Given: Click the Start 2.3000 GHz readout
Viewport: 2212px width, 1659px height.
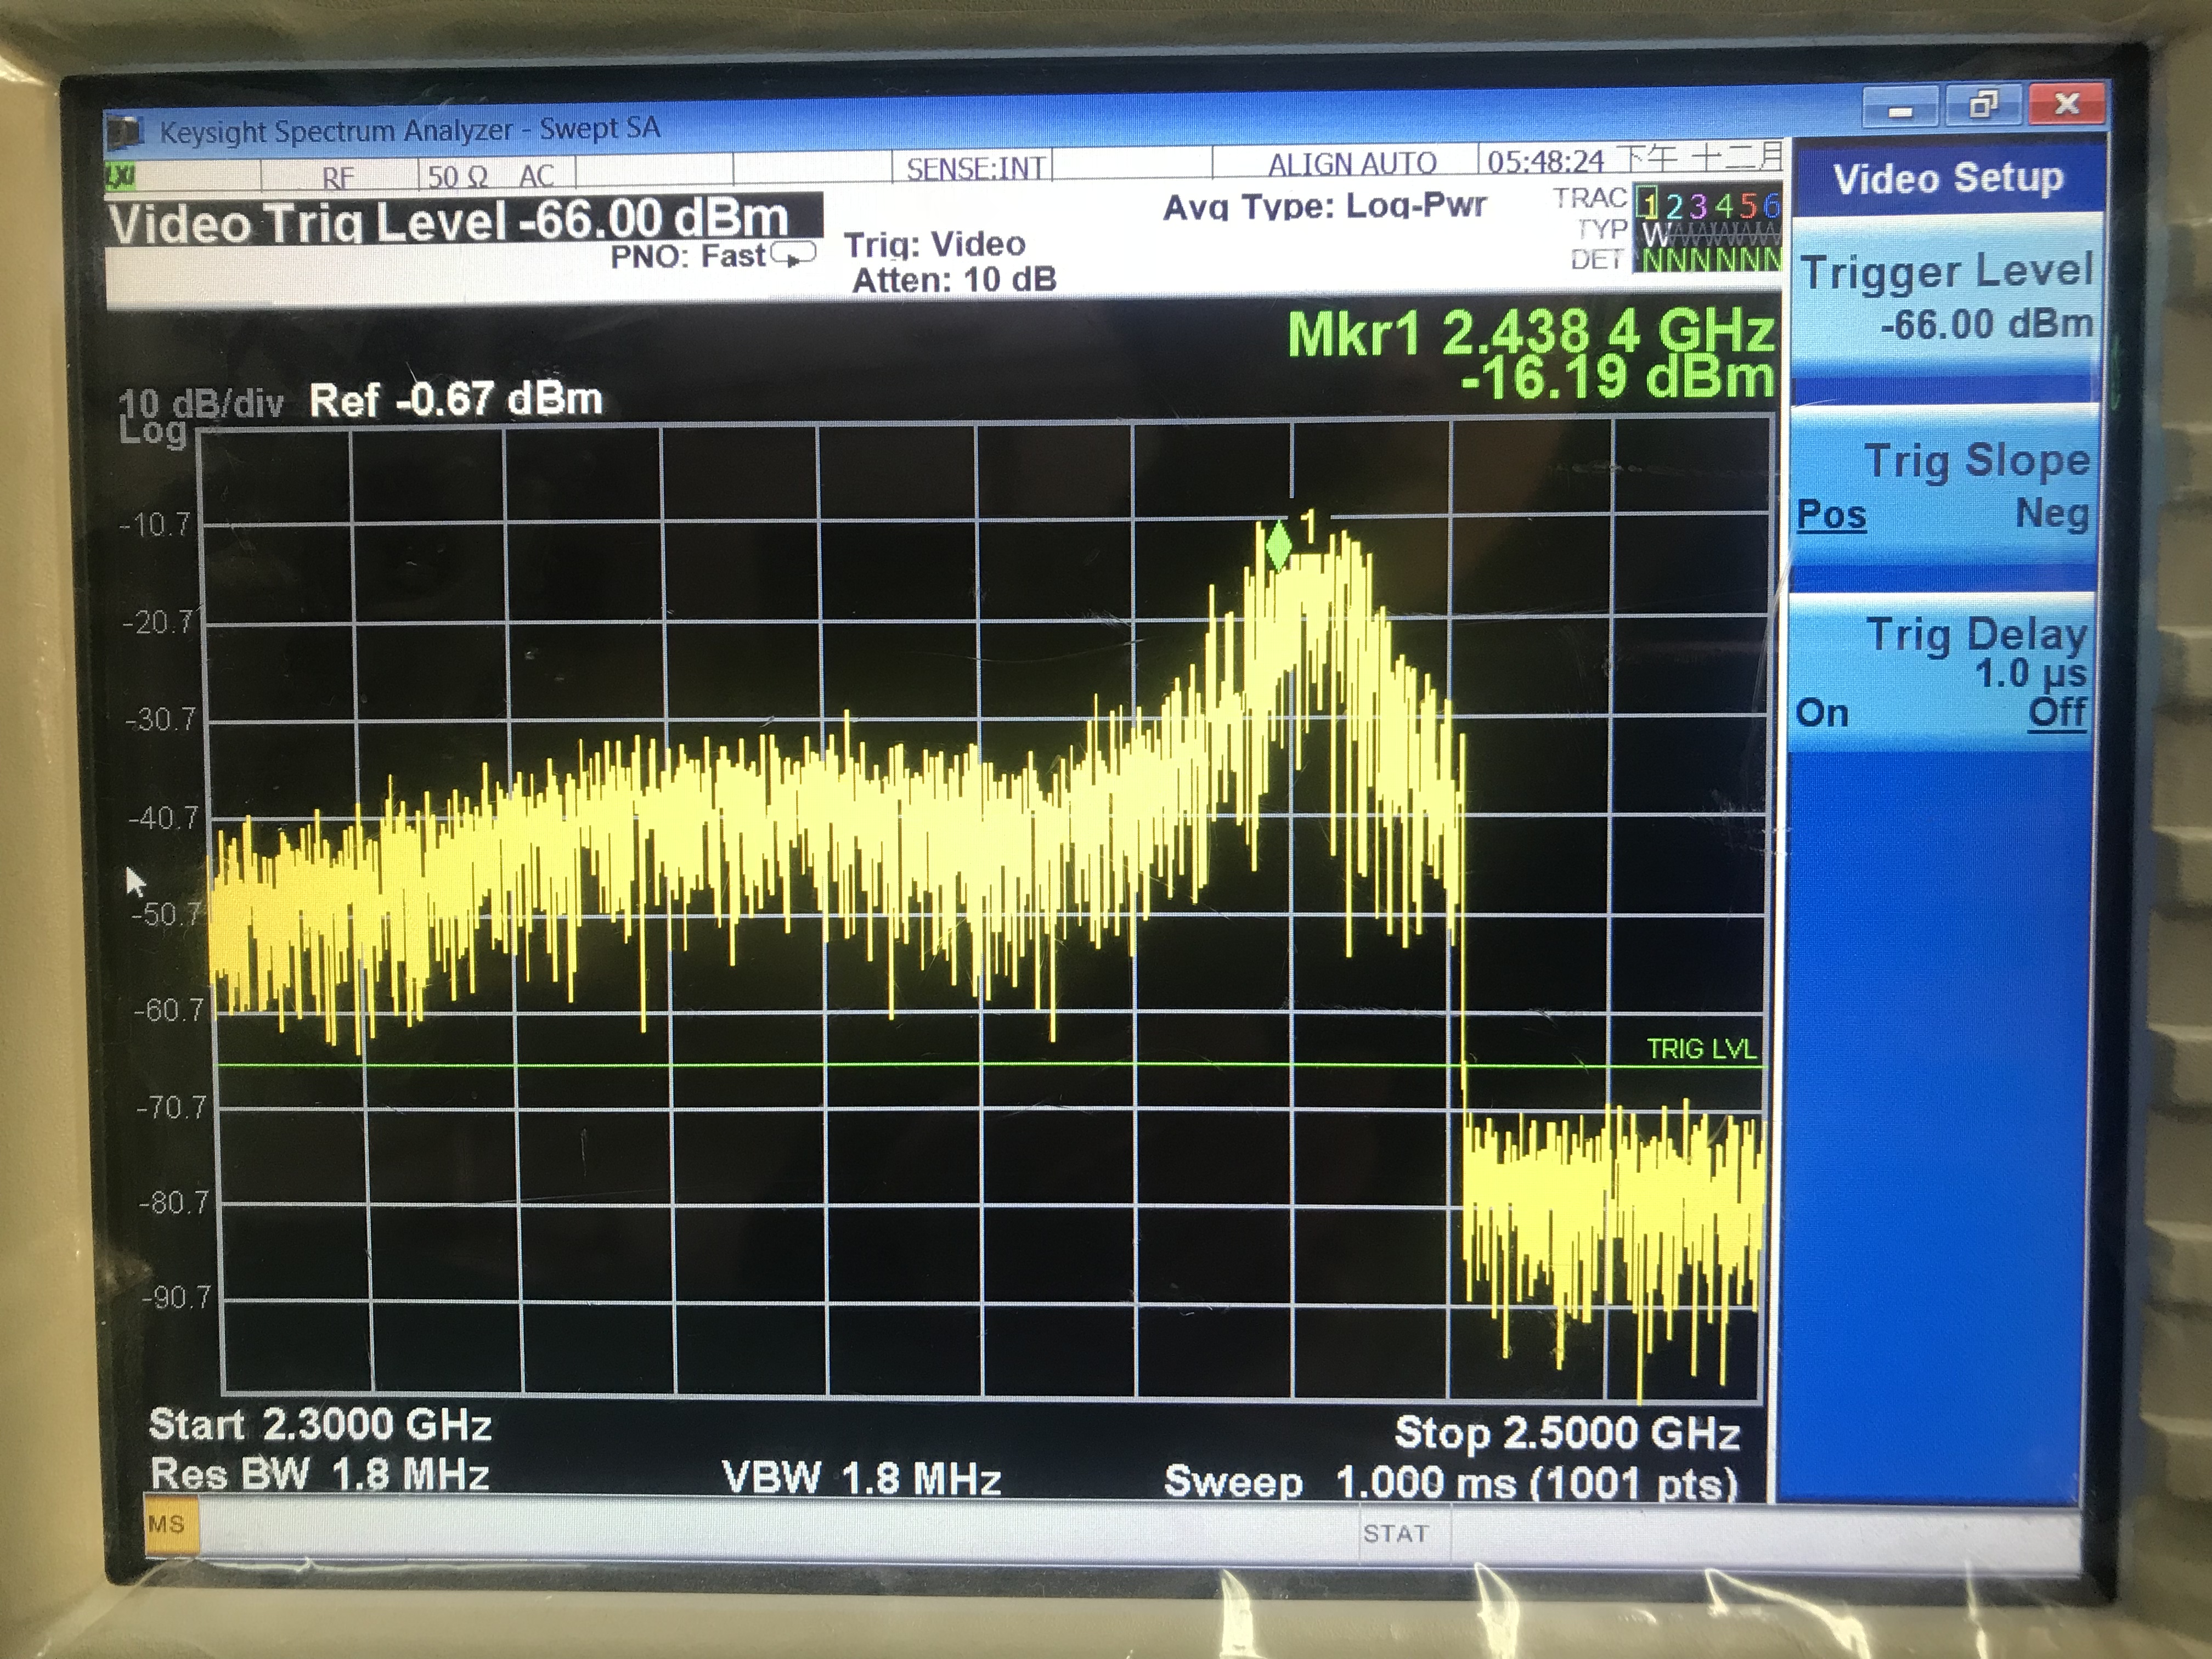Looking at the screenshot, I should 320,1425.
